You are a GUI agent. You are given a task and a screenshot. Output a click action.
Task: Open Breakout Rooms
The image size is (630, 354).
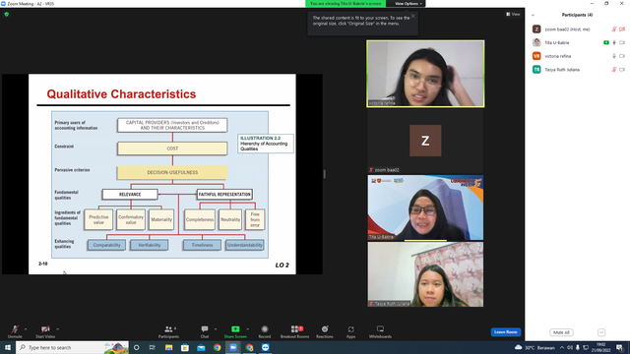[295, 331]
